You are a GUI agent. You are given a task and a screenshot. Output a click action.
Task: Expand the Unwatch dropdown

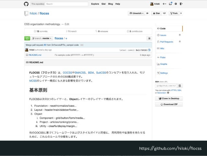[137, 13]
